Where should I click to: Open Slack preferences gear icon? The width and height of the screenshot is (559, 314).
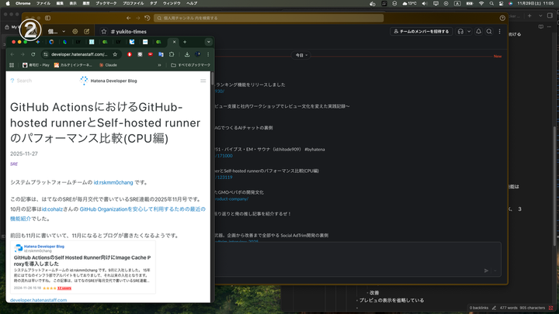click(x=75, y=31)
